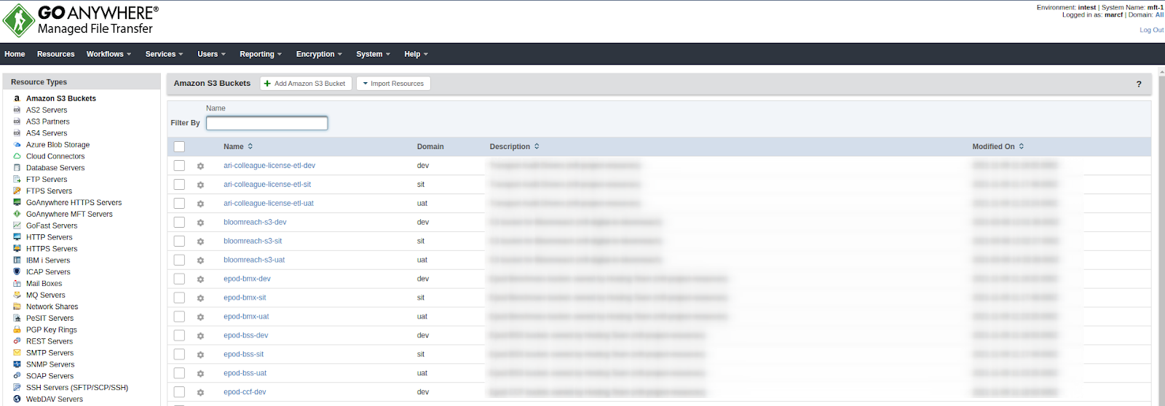This screenshot has height=406, width=1165.
Task: Open gear menu for epod-bmx-sit
Action: pos(200,298)
